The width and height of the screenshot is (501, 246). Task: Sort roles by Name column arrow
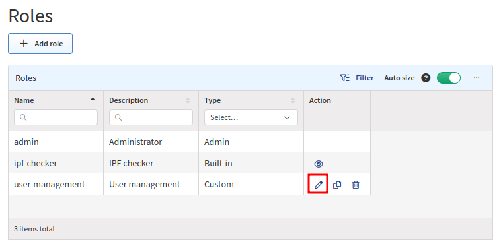93,100
